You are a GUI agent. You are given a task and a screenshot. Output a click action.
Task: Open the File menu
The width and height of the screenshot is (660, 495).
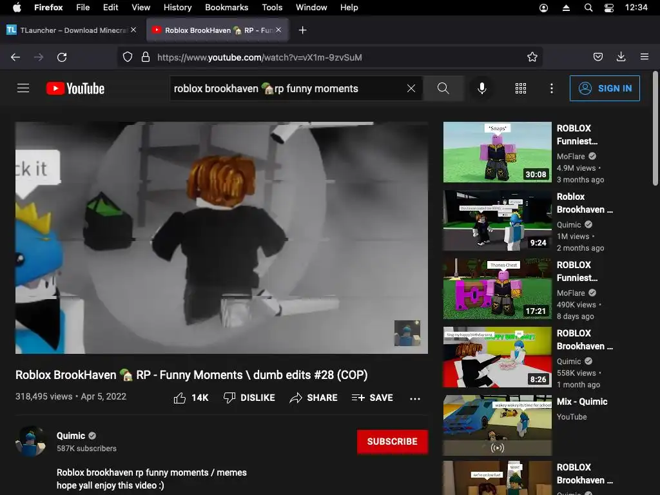pyautogui.click(x=83, y=7)
